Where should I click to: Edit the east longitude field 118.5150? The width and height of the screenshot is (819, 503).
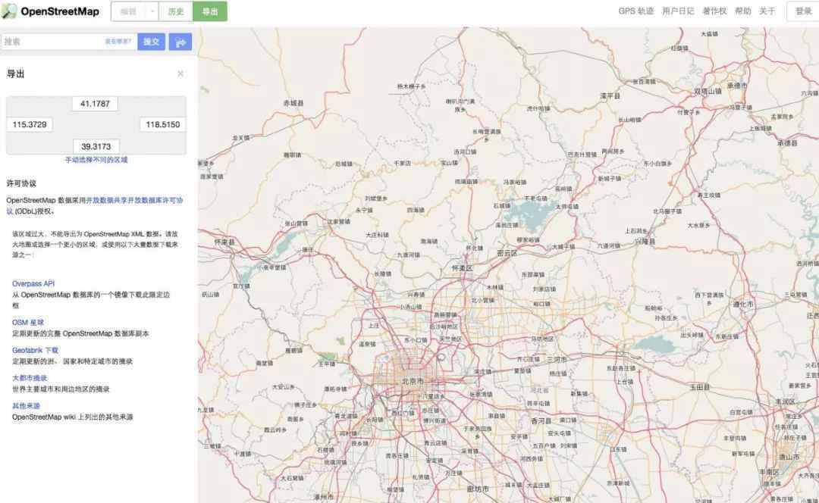pos(163,125)
